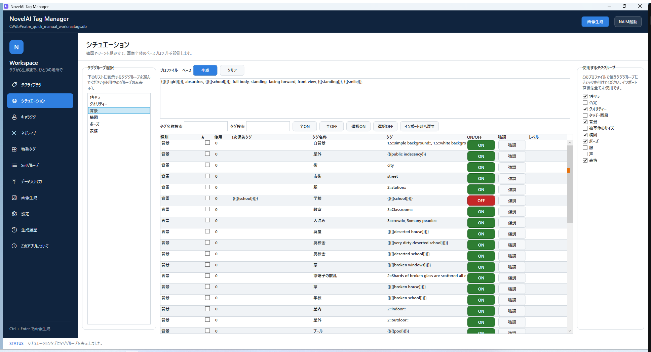Open the キャラクター page

(x=40, y=117)
